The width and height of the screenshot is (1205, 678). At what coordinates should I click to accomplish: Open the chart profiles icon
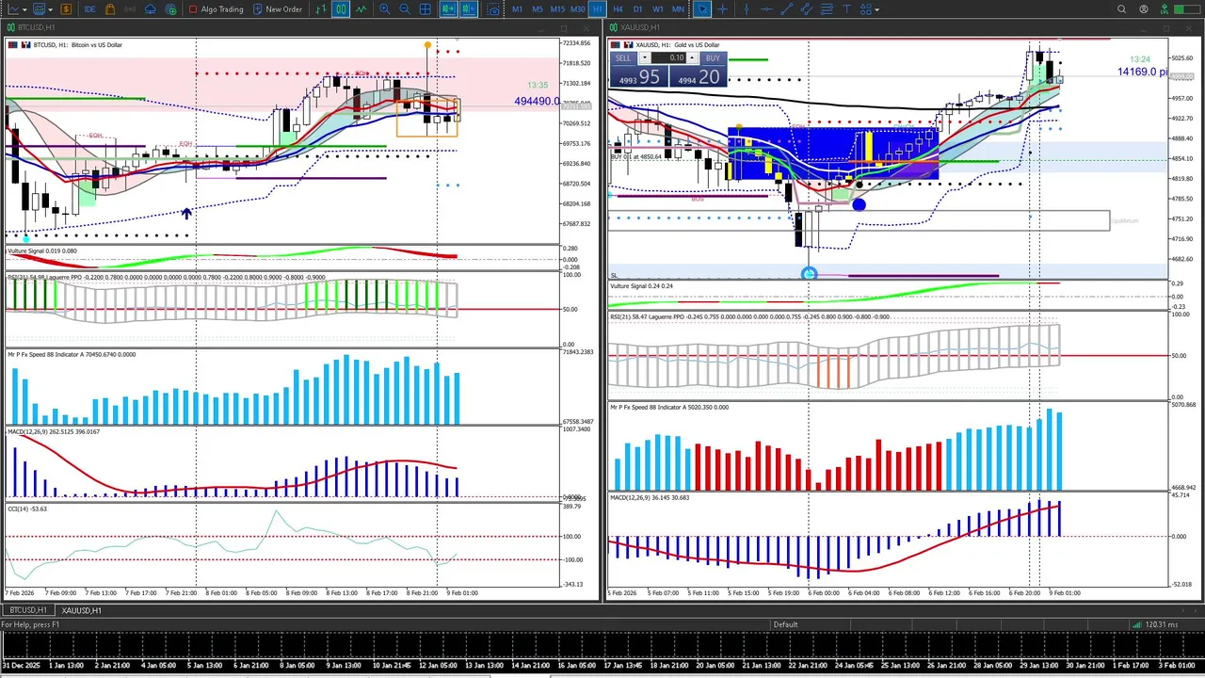click(40, 9)
